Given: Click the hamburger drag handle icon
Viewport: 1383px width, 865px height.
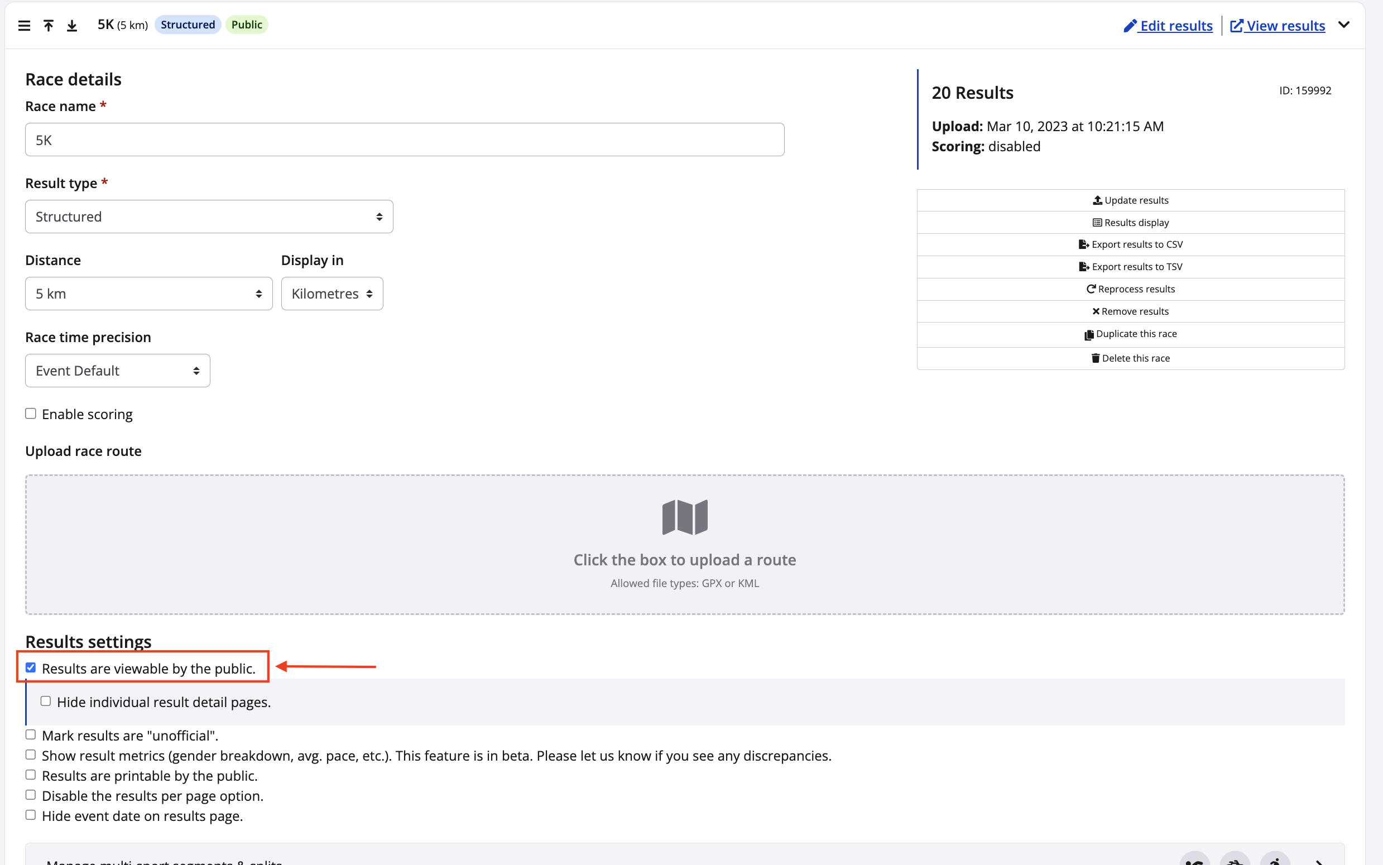Looking at the screenshot, I should [x=24, y=25].
